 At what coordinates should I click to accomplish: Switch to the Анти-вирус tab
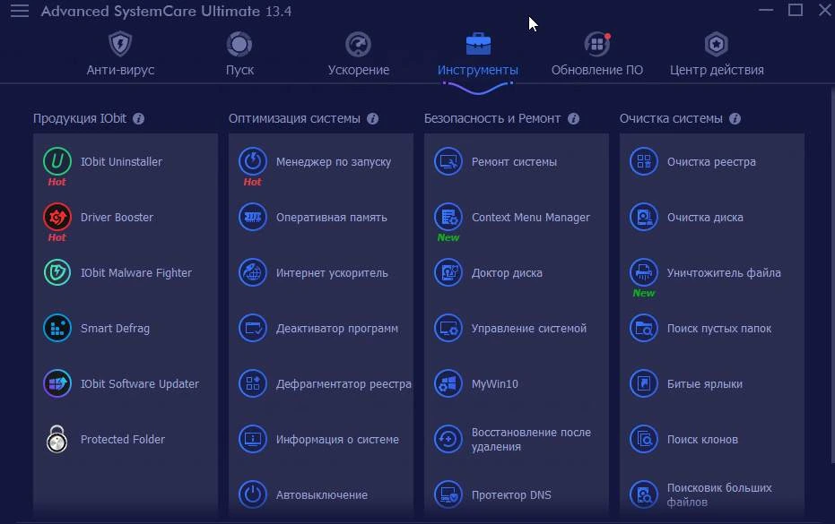[120, 54]
